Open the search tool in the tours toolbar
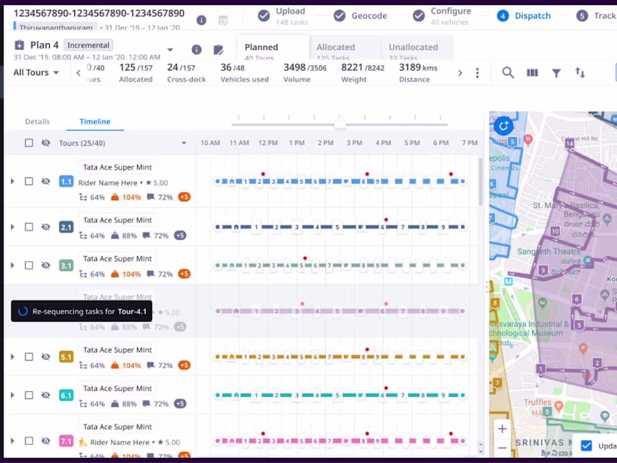This screenshot has height=463, width=617. [x=508, y=73]
